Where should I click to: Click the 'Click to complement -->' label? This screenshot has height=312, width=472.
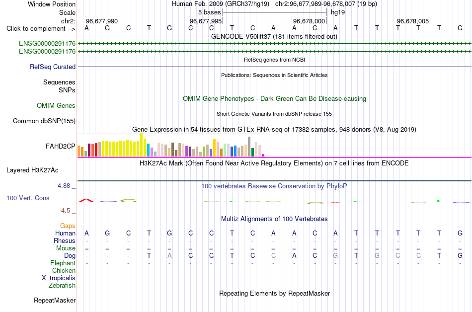(41, 29)
